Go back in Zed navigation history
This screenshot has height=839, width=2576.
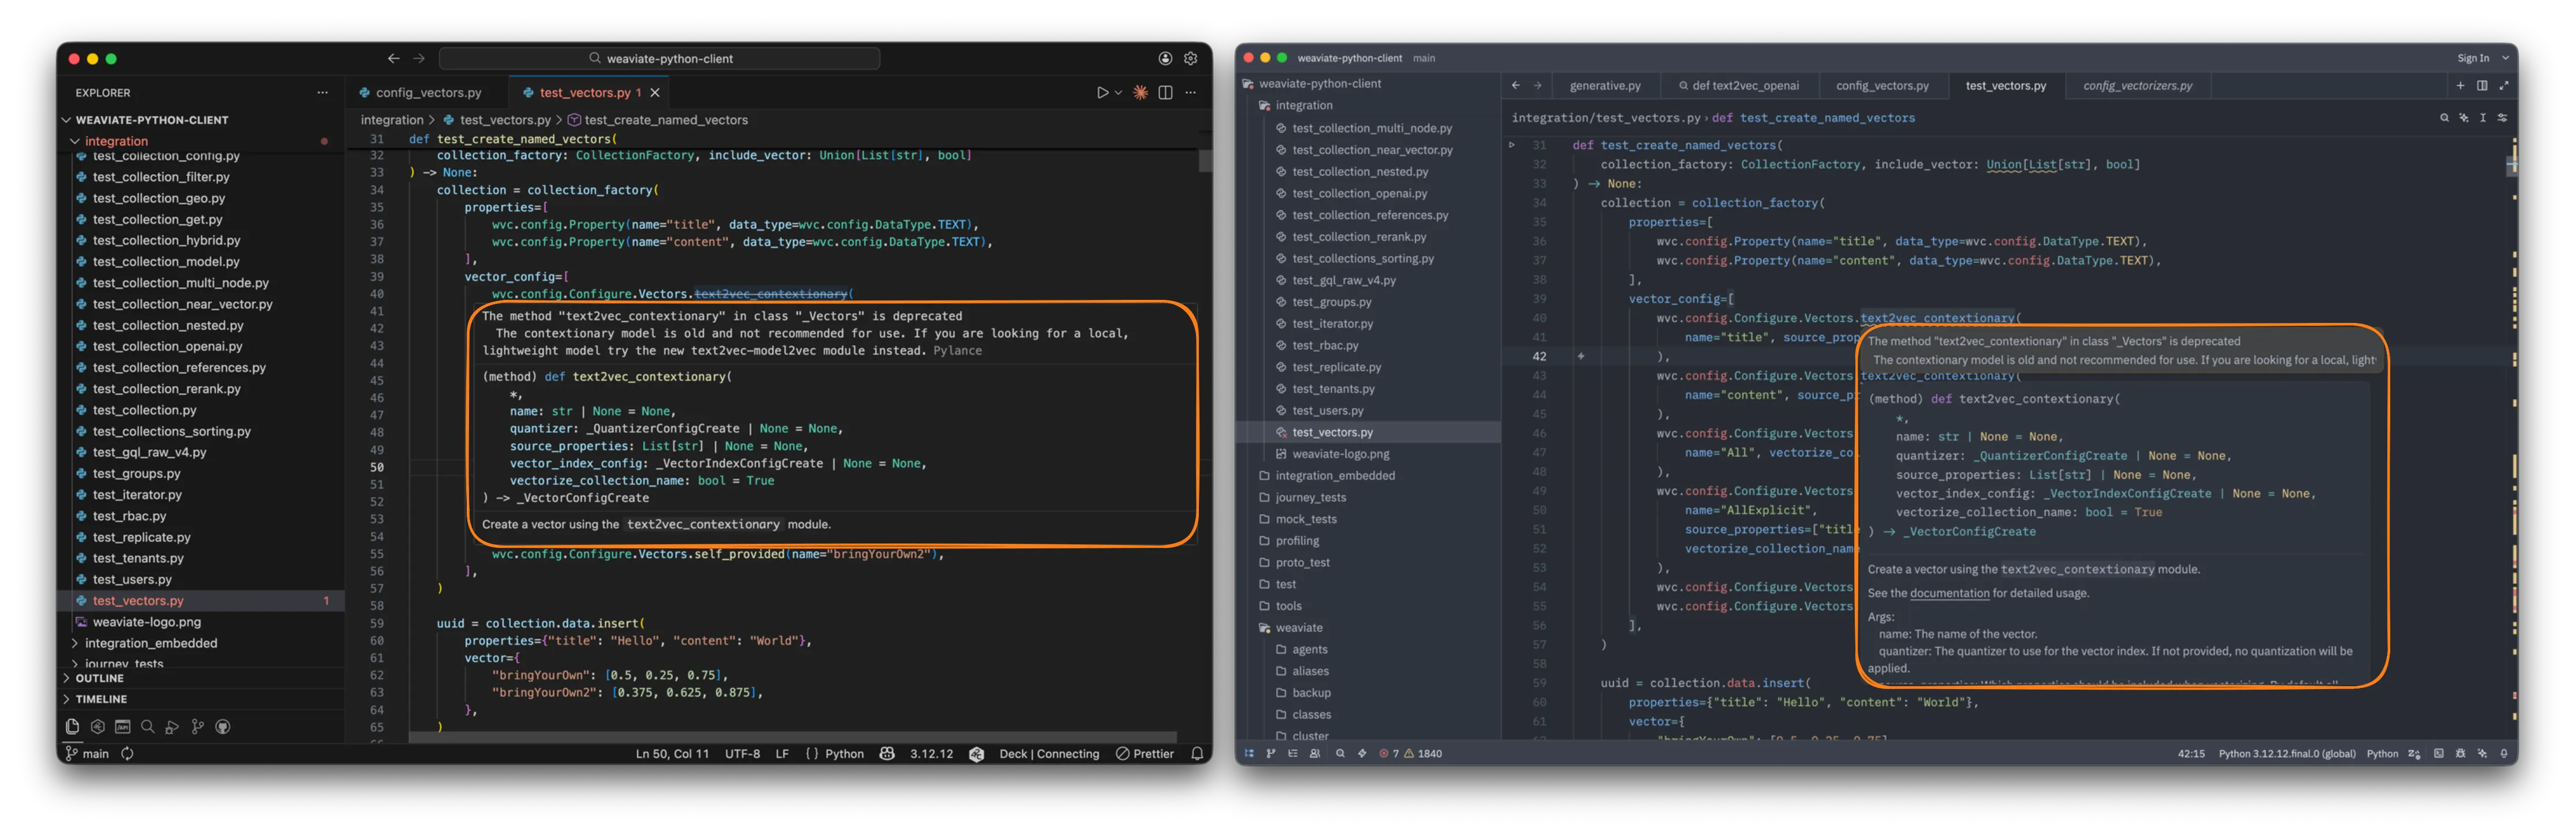click(x=1516, y=86)
